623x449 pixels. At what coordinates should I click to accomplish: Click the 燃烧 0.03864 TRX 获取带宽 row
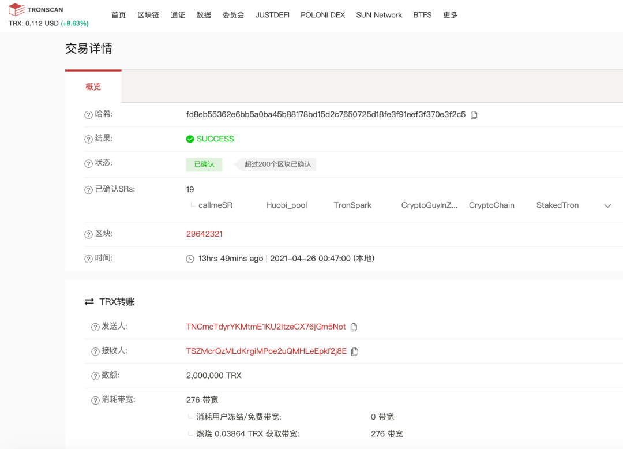[x=247, y=434]
